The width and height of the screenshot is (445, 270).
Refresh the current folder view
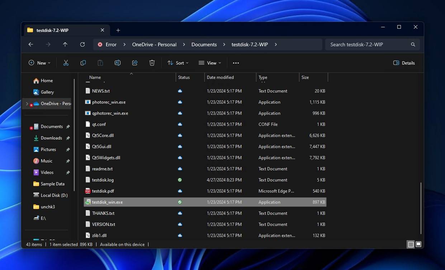pos(82,44)
